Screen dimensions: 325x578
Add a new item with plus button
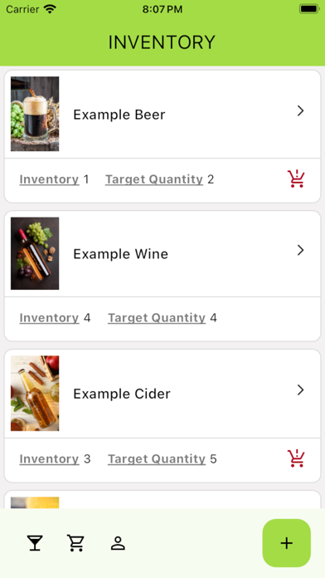click(286, 543)
